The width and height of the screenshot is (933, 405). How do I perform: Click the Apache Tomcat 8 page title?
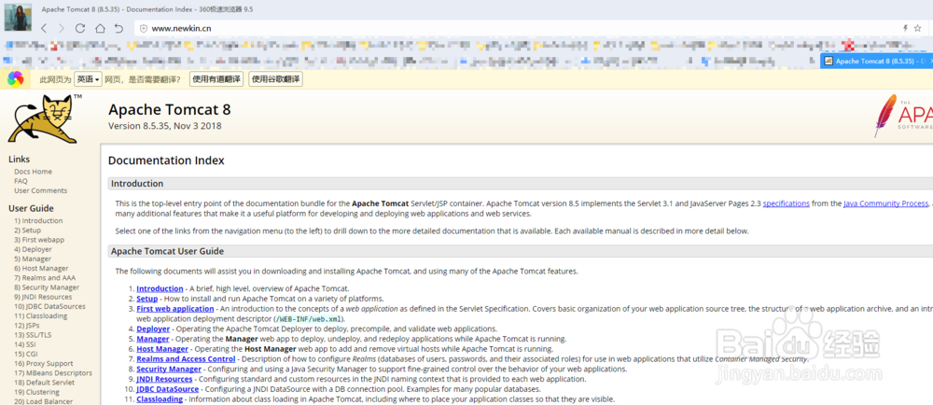(x=169, y=110)
